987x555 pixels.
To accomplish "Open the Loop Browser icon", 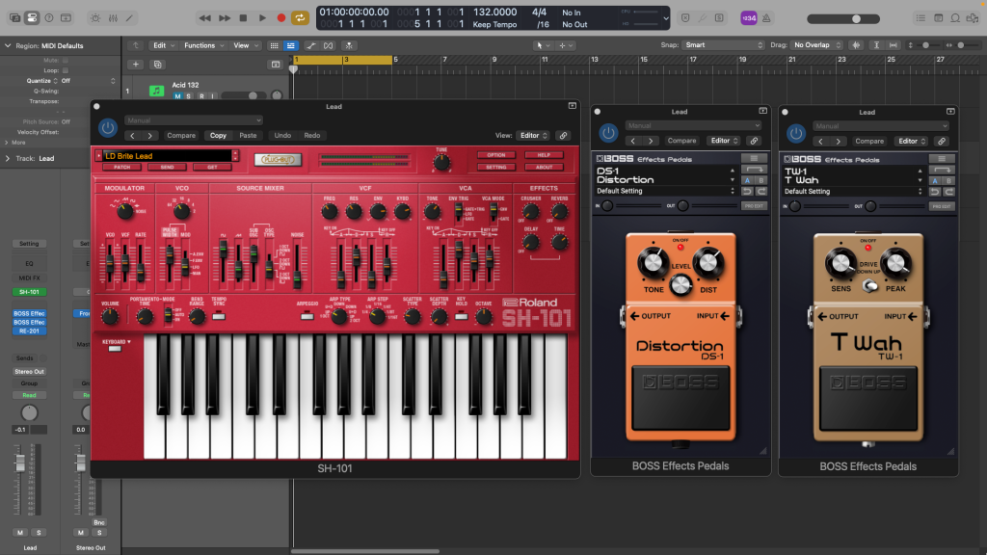I will coord(955,18).
